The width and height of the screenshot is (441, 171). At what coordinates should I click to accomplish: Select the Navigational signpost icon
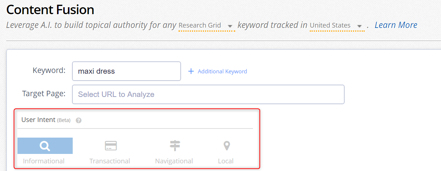(175, 146)
